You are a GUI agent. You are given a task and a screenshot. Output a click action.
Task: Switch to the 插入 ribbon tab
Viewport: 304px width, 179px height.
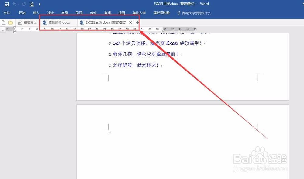coord(36,13)
